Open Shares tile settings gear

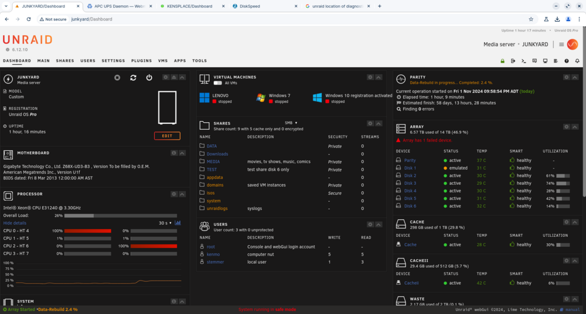click(370, 123)
